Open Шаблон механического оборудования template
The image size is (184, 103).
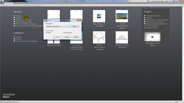point(29,26)
